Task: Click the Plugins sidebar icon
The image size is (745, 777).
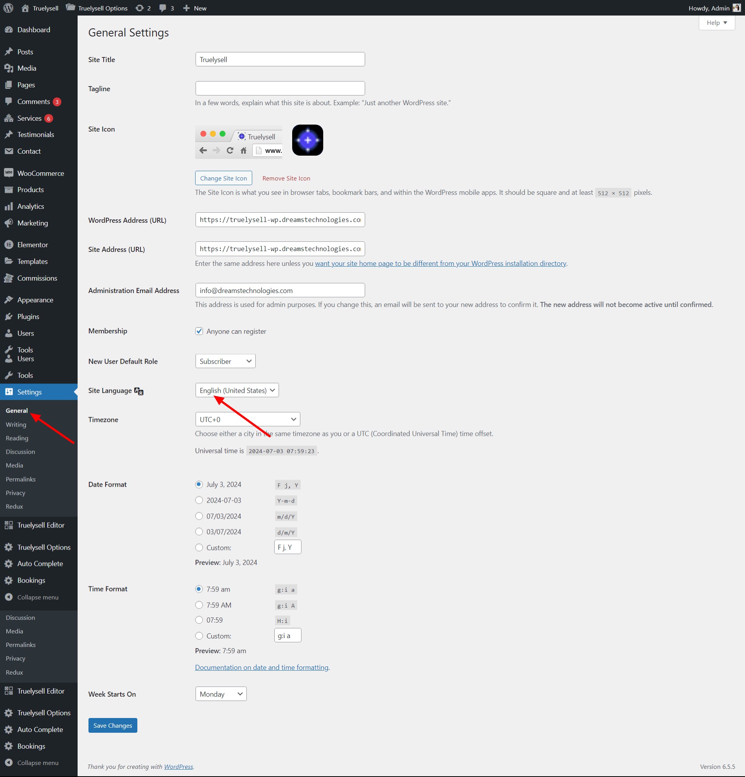Action: coord(9,316)
